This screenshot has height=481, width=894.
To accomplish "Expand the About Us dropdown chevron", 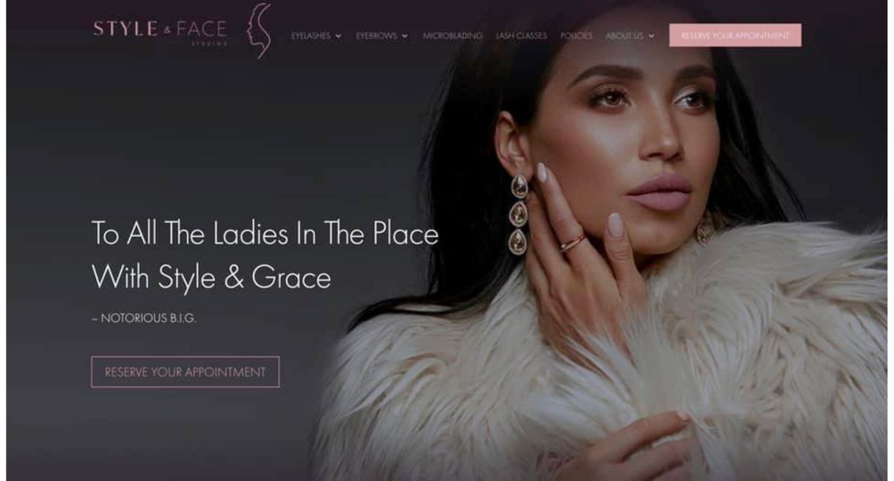I will [651, 36].
